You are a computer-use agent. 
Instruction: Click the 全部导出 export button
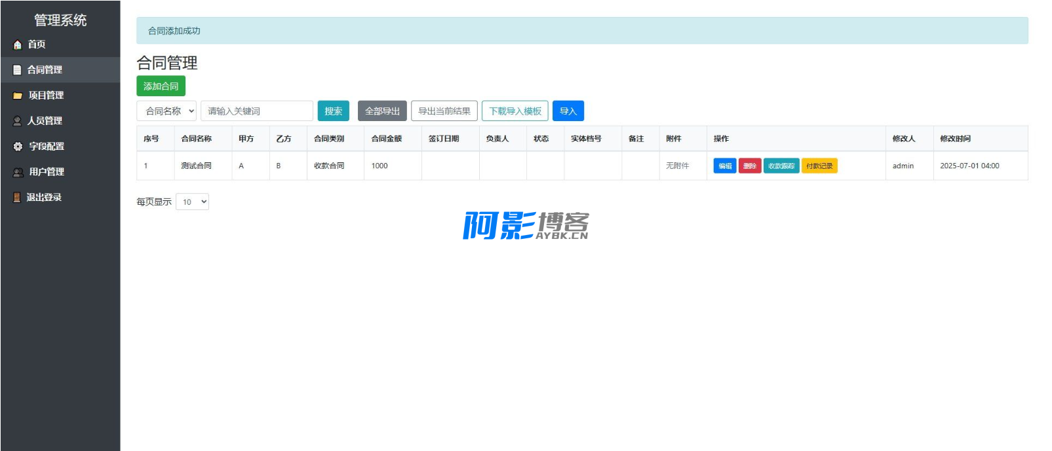pyautogui.click(x=382, y=111)
